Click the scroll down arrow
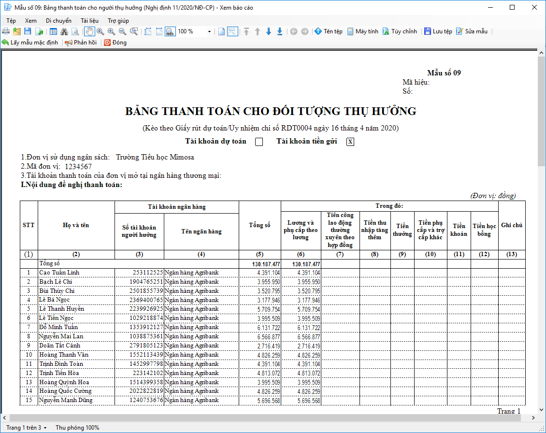 click(x=542, y=410)
